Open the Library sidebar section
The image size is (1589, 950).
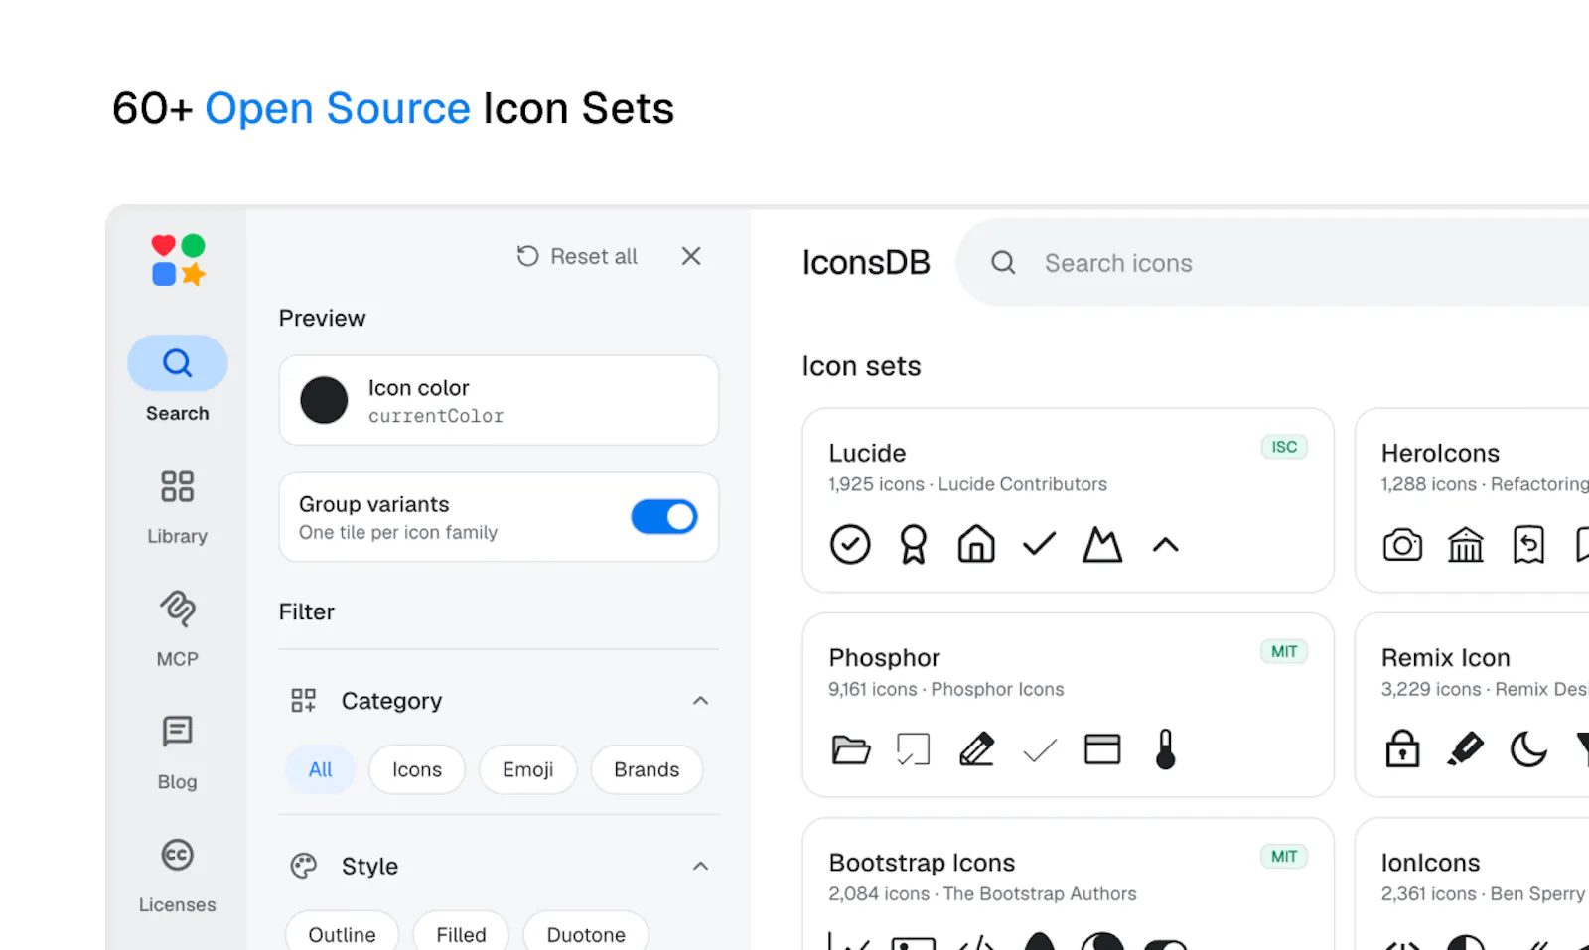click(178, 506)
